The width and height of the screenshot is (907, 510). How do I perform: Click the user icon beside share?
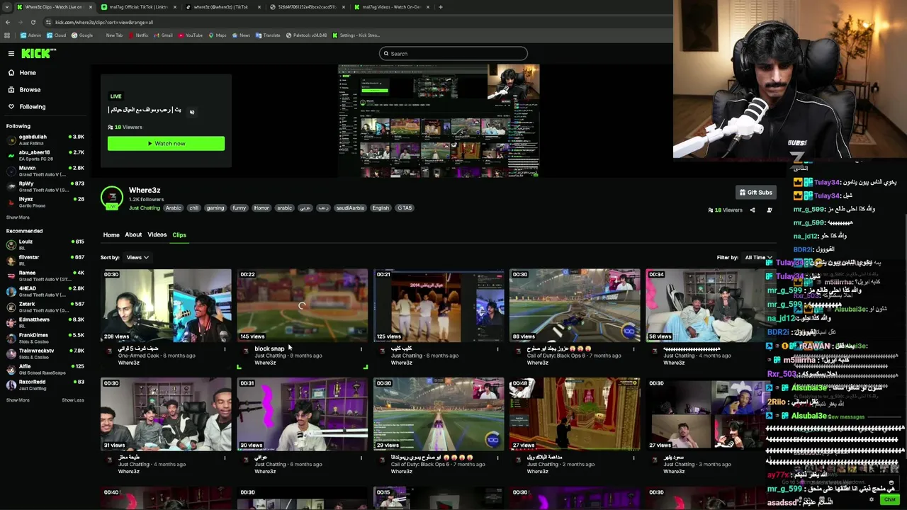(x=770, y=210)
